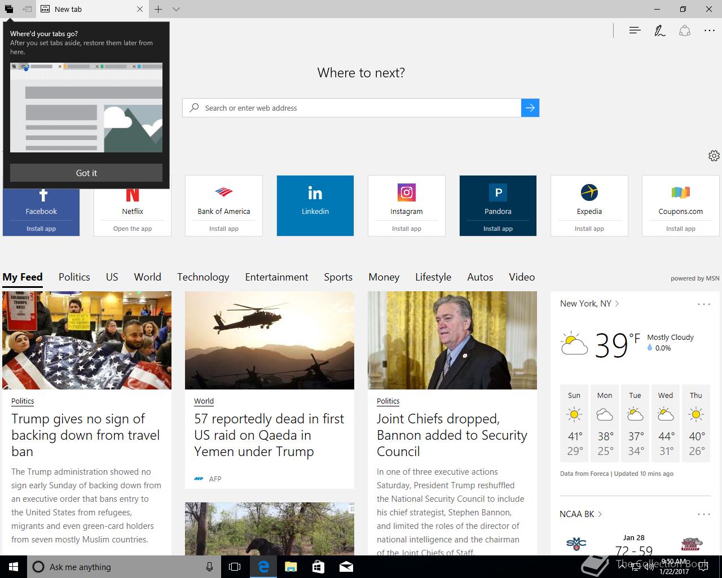Switch to the Sports feed tab
Screen dimensions: 722x578
[x=338, y=277]
